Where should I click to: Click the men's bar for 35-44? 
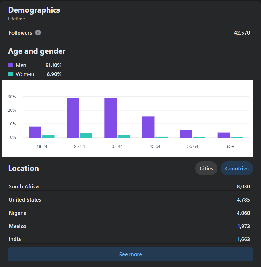[x=111, y=118]
